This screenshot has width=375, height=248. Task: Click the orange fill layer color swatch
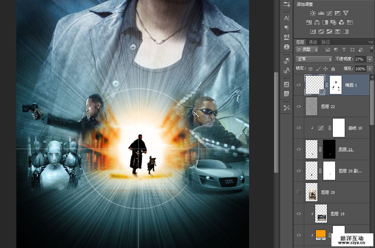coord(321,234)
